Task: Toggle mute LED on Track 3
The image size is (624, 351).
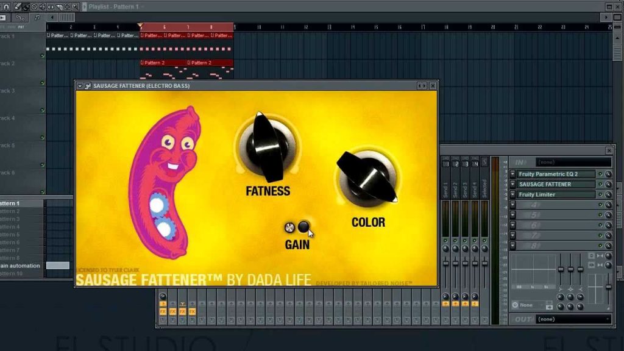Action: coord(42,110)
